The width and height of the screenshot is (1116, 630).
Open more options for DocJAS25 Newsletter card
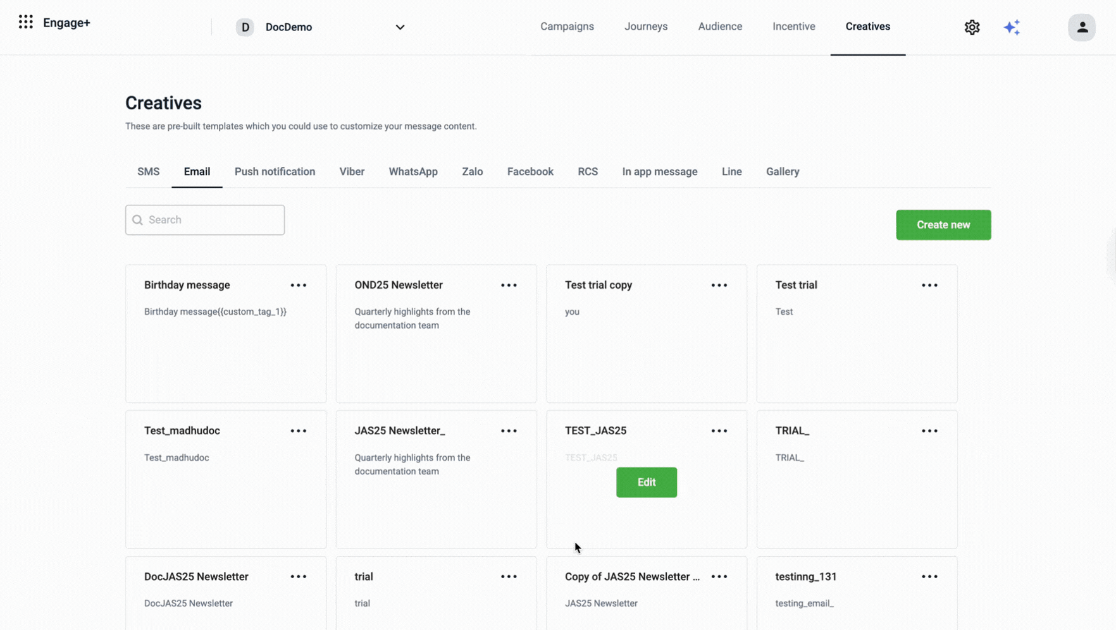[x=299, y=577]
